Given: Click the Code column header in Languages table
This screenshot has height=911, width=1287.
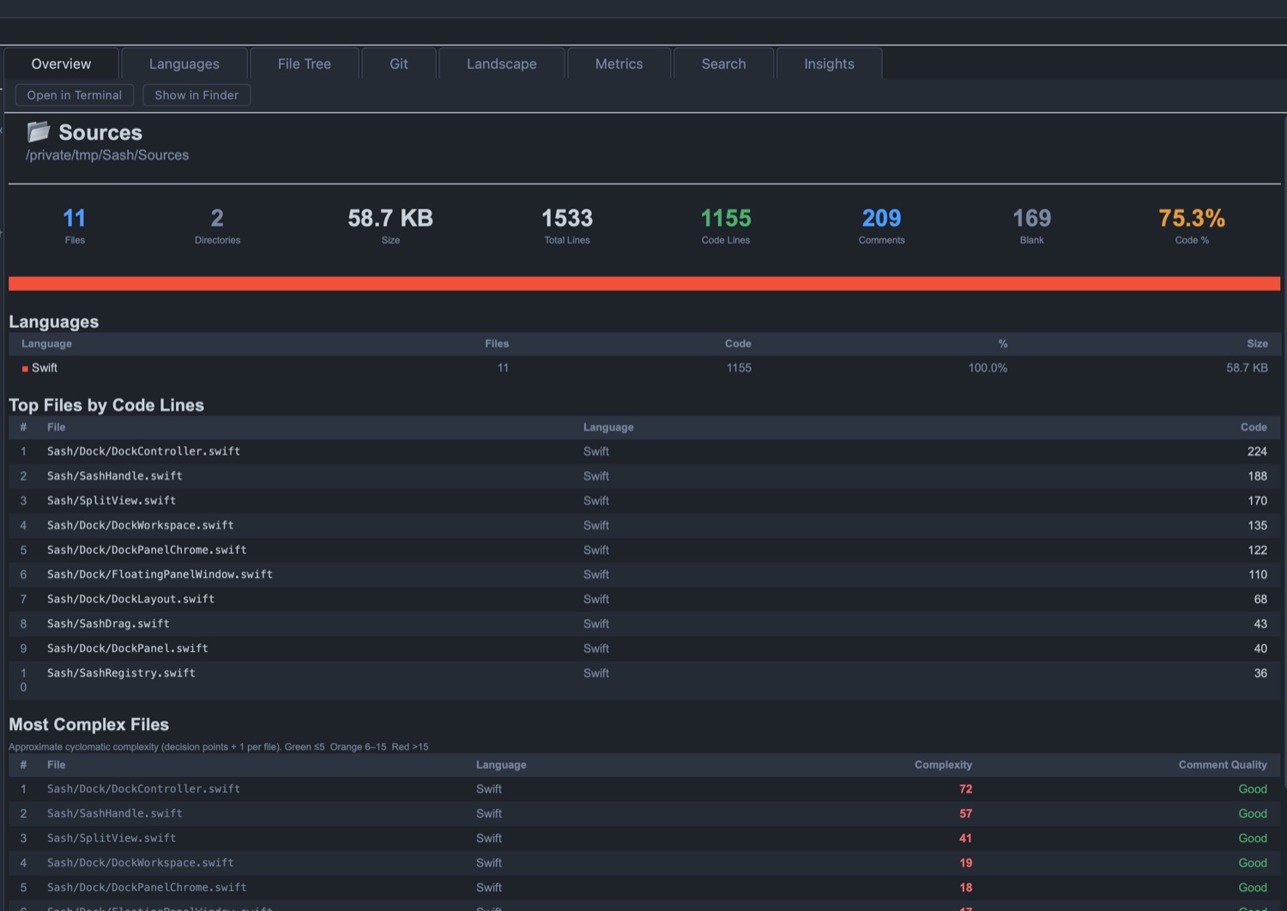Looking at the screenshot, I should pos(738,344).
